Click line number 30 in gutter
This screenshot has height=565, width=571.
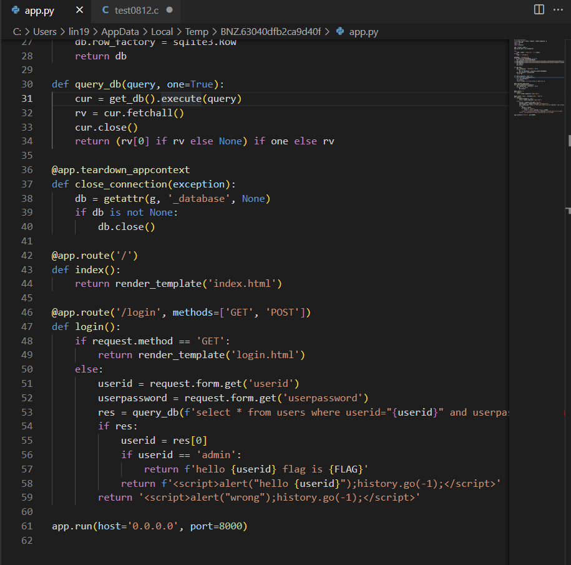coord(27,84)
